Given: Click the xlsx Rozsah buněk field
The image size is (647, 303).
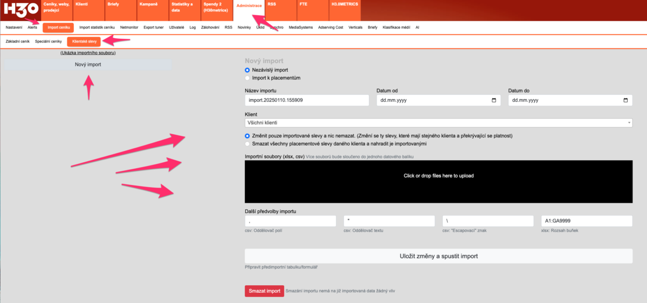Looking at the screenshot, I should (586, 221).
